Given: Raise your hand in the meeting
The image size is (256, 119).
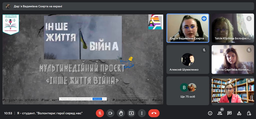Looking at the screenshot, I should tap(121, 113).
